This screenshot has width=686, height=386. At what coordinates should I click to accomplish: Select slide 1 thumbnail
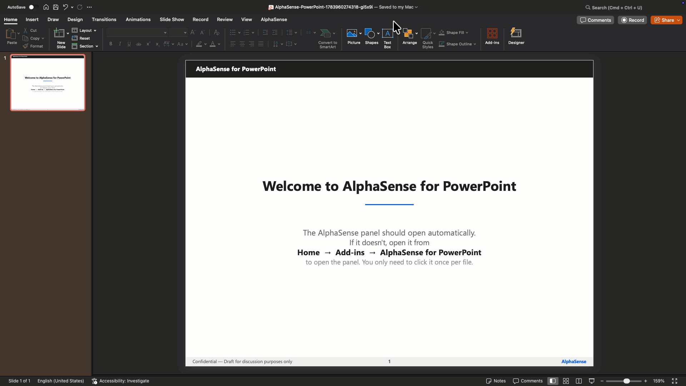pyautogui.click(x=48, y=83)
